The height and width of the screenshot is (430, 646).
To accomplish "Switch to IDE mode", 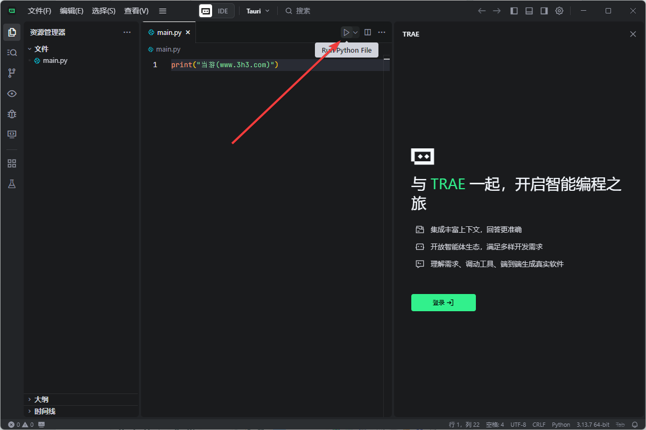I will pos(223,11).
